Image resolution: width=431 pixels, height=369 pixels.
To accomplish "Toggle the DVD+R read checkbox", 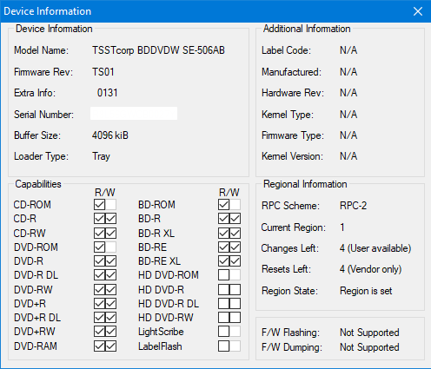I will coord(99,304).
